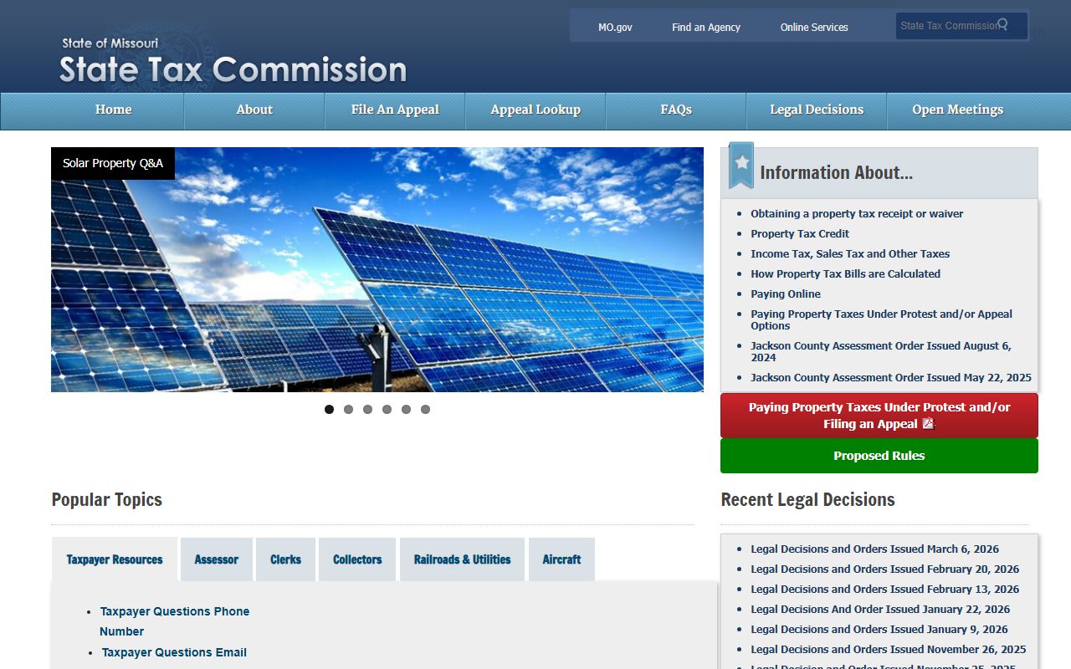Open Legal Decisions Issued November 26, 2025

[888, 650]
